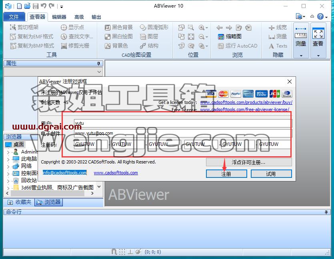Open the 文件 menu tab
Screen dimensions: 334x259
click(x=14, y=17)
